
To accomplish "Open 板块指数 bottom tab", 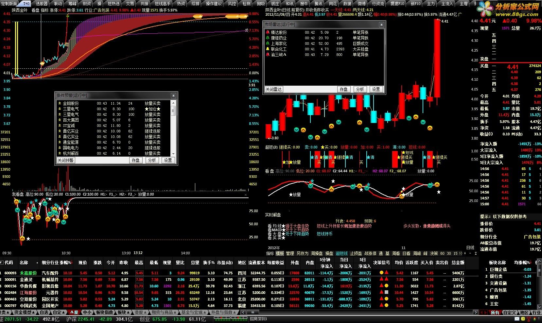I will point(104,312).
